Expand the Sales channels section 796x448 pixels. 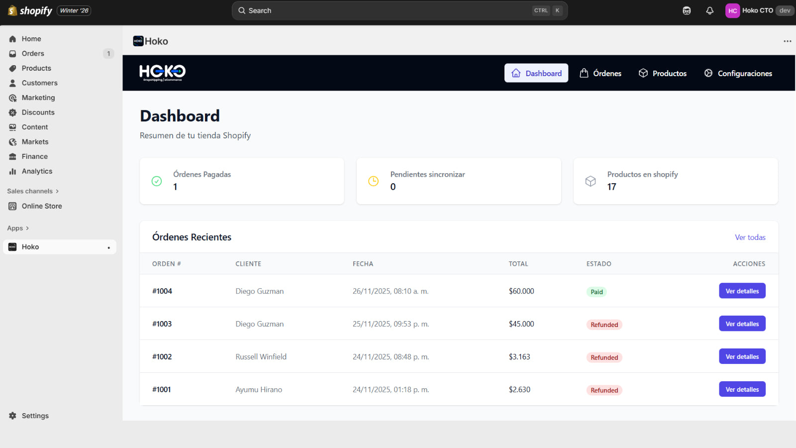coord(33,191)
